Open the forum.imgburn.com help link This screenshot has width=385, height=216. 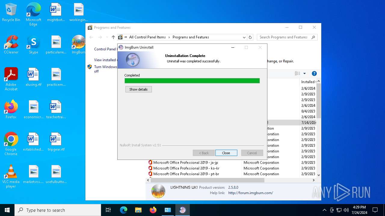(251, 193)
